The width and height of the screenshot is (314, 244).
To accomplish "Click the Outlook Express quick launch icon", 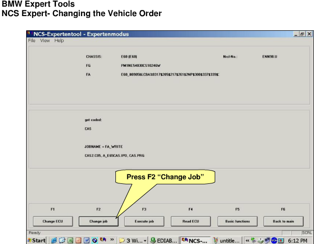I will [x=62, y=240].
